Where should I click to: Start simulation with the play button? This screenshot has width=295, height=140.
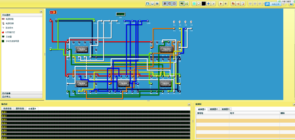tap(221, 4)
